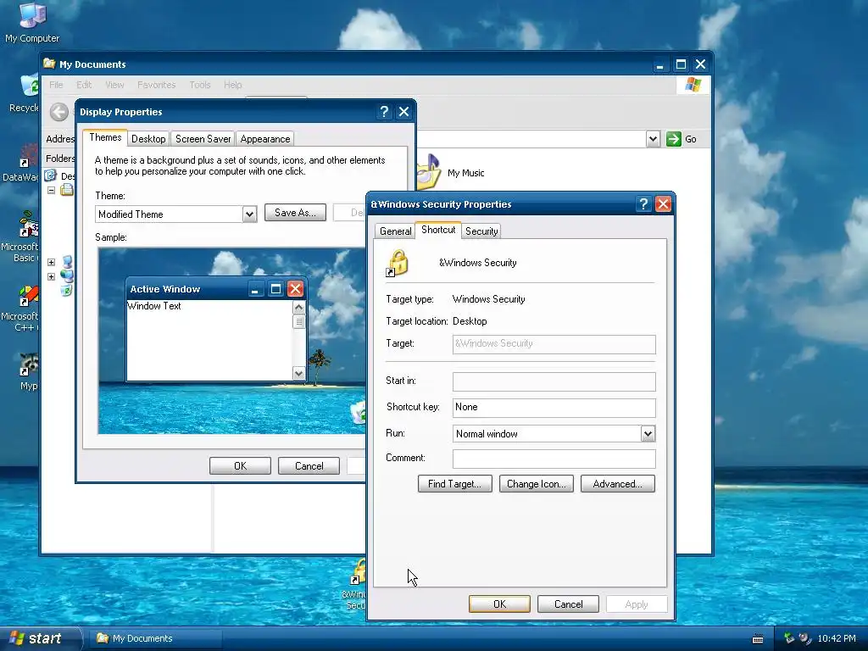
Task: Click My Documents taskbar button
Action: point(158,638)
